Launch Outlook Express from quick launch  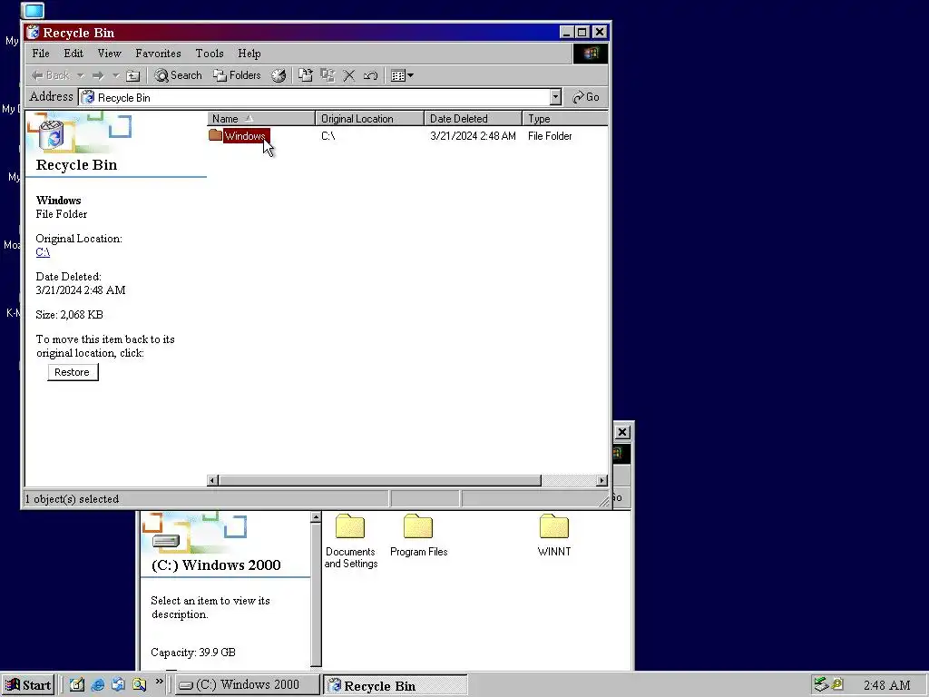point(119,684)
